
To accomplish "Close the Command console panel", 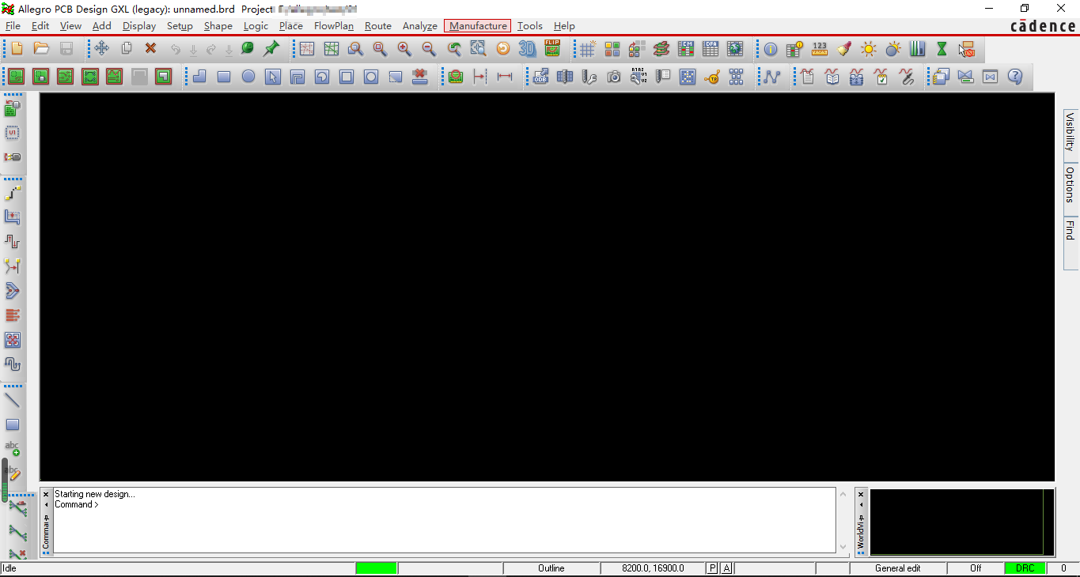I will 45,493.
